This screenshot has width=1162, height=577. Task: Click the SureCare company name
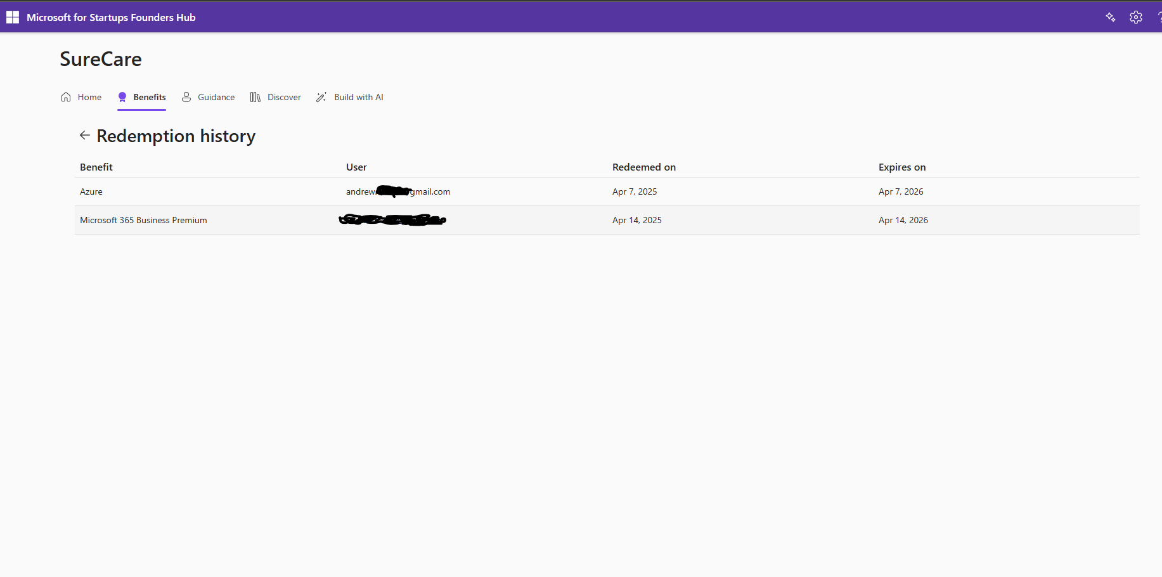coord(101,59)
